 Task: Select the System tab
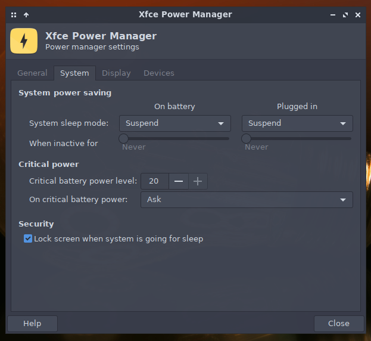coord(74,73)
